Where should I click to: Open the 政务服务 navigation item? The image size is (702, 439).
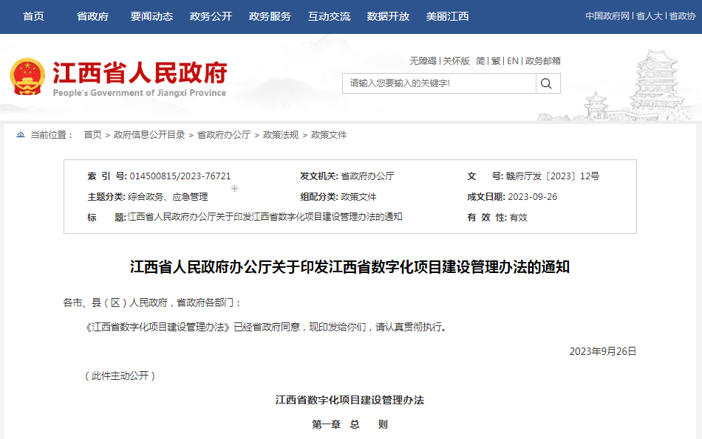pos(270,16)
